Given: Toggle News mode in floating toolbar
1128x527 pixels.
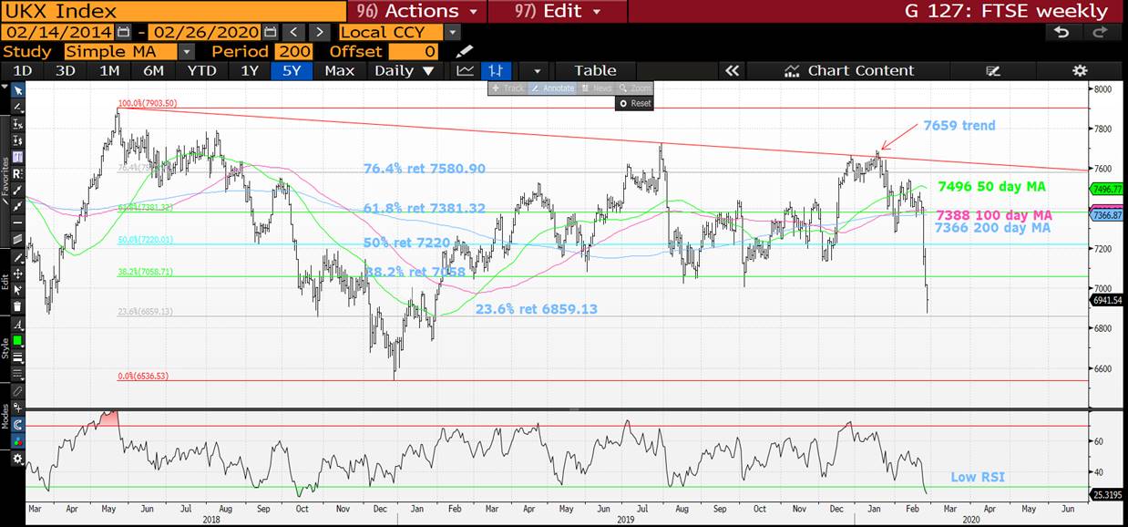Looking at the screenshot, I should 597,88.
